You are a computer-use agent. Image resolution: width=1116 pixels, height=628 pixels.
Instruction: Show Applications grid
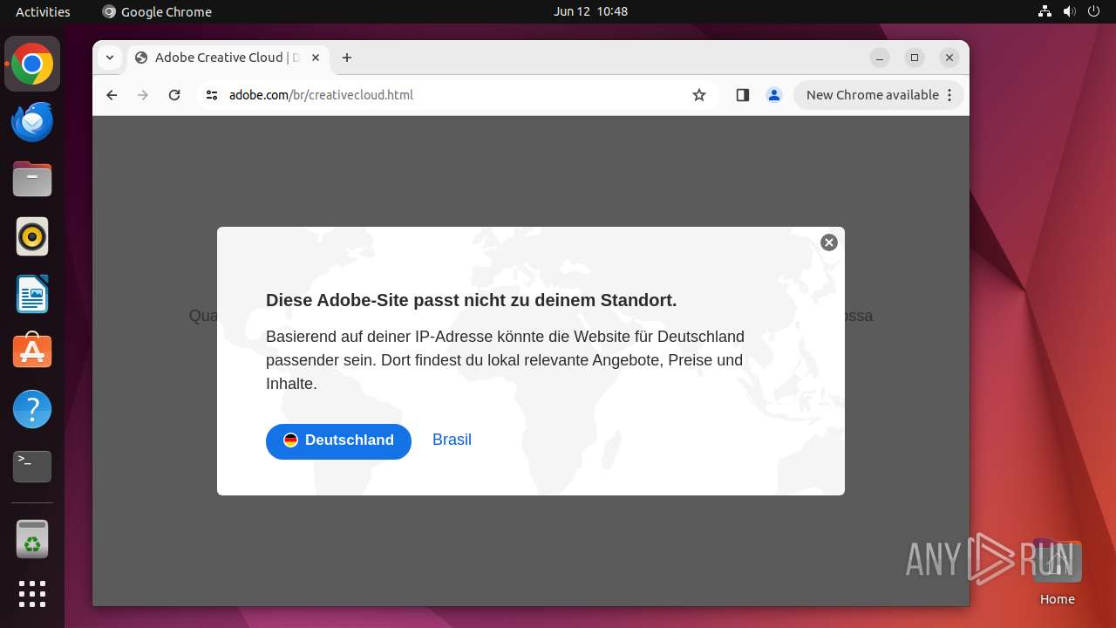click(x=32, y=594)
